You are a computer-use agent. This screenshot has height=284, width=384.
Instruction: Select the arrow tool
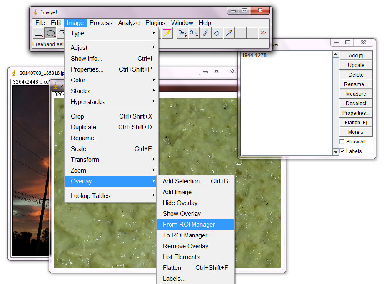[x=229, y=33]
